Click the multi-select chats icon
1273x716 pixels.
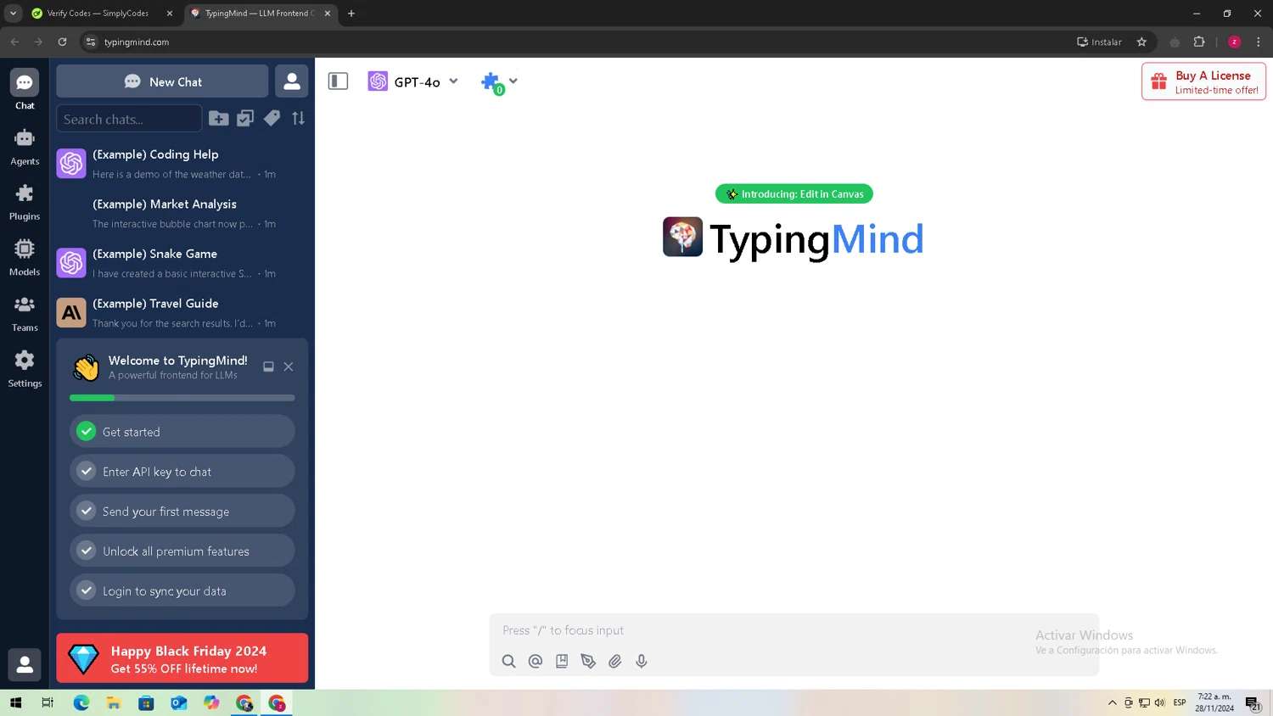[245, 119]
